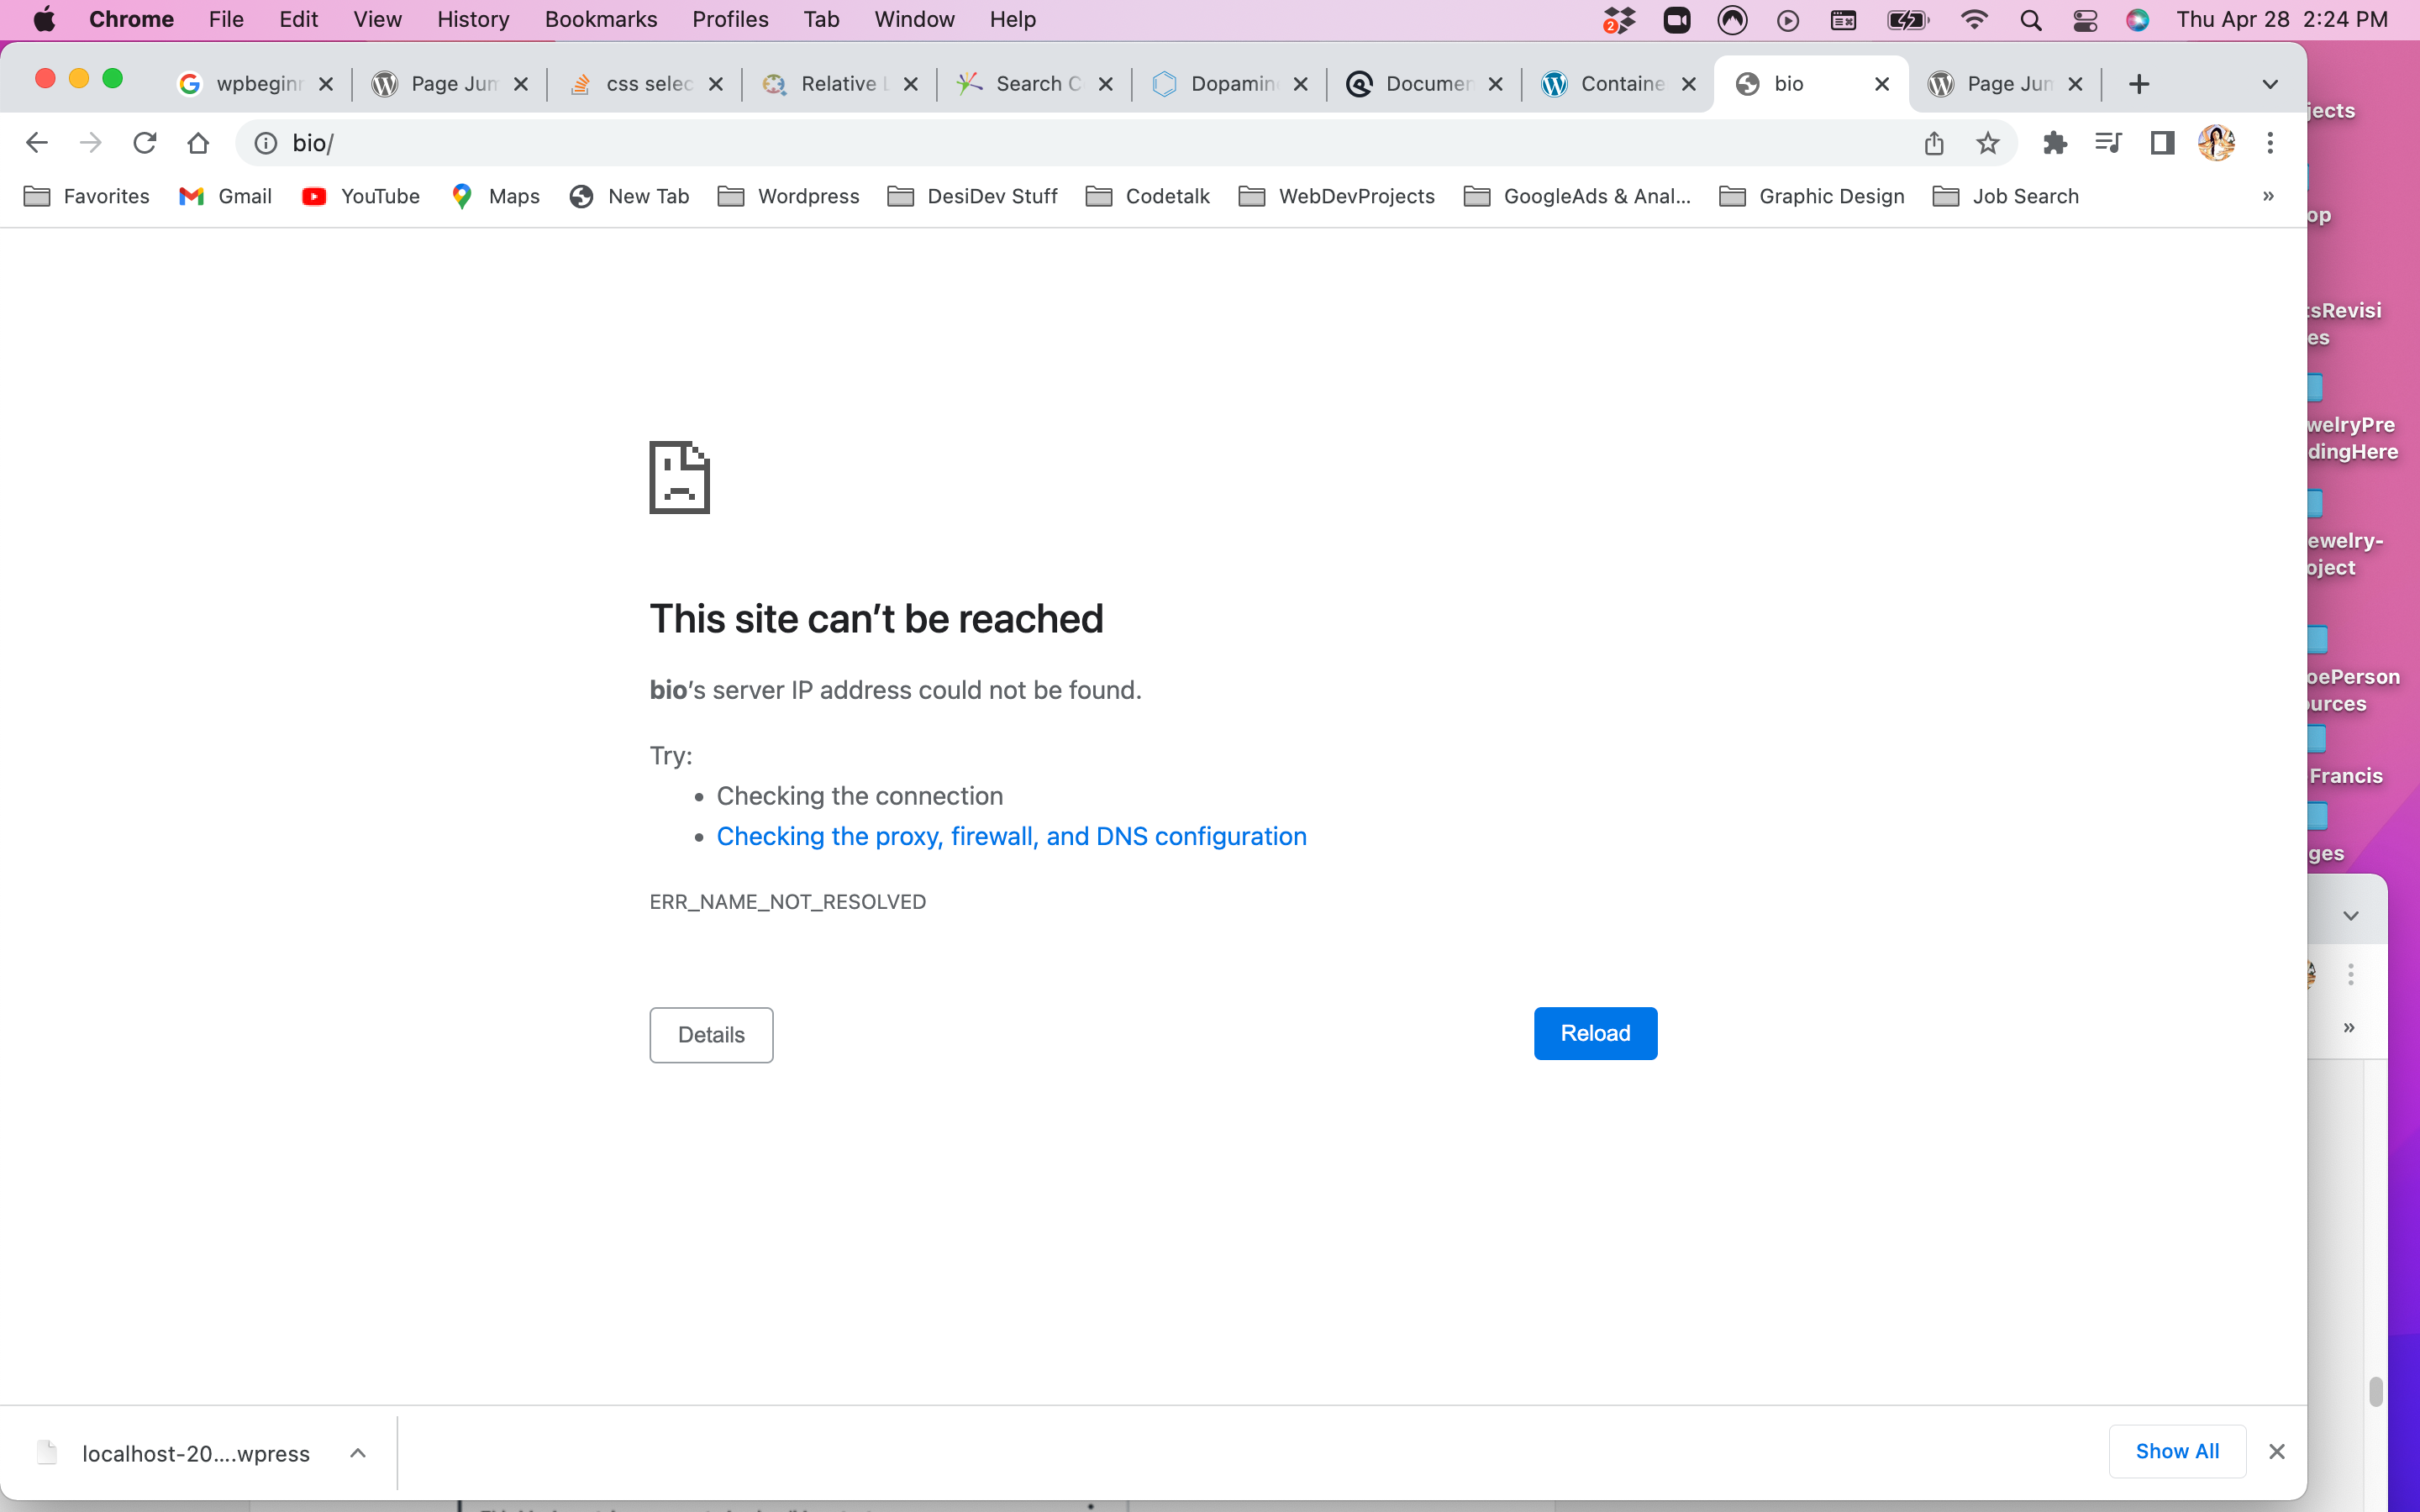Expand the hidden bookmarks overflow chevron
2420x1512 pixels.
(x=2268, y=196)
